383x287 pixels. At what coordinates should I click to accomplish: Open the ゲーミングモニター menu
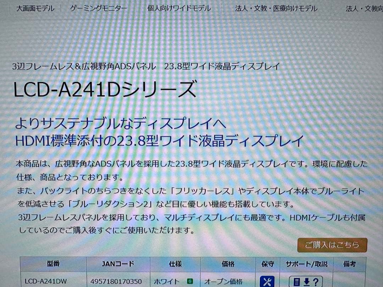point(98,8)
